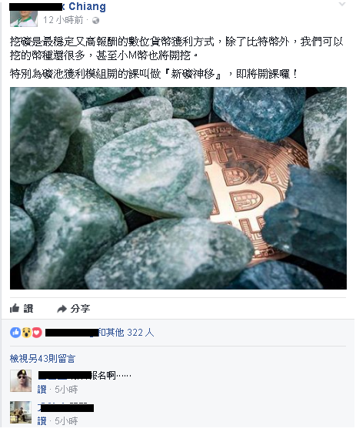
Task: Click the 分享 Share button
Action: 74,309
